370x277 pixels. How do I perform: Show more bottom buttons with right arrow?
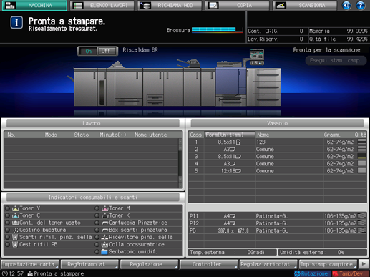tap(364, 264)
